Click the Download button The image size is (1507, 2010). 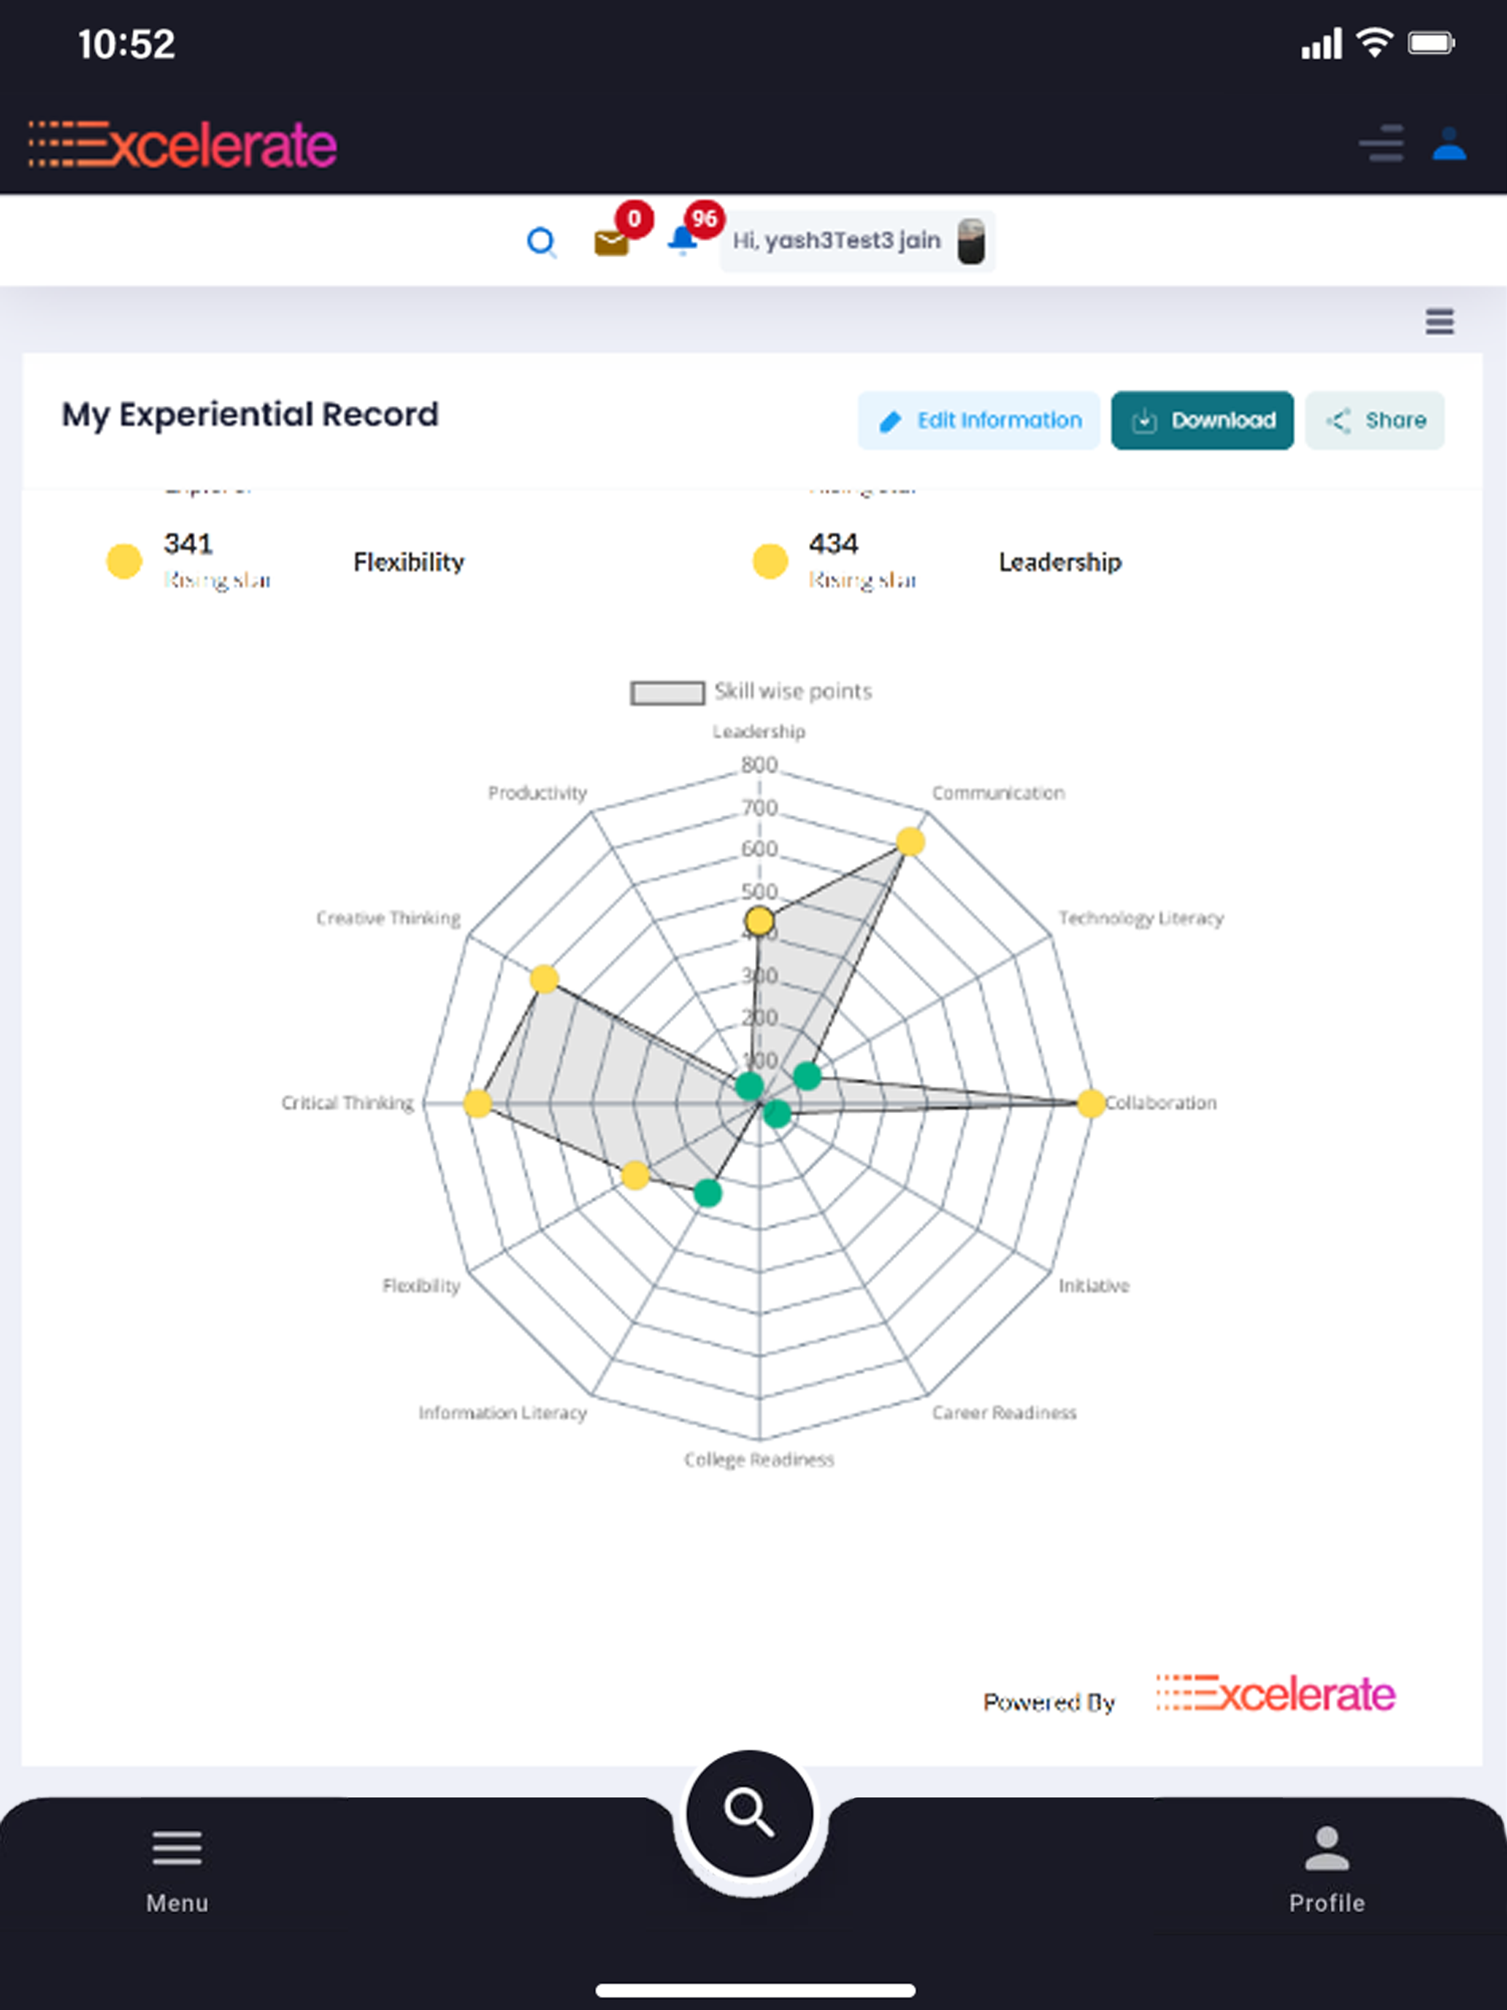click(1202, 421)
